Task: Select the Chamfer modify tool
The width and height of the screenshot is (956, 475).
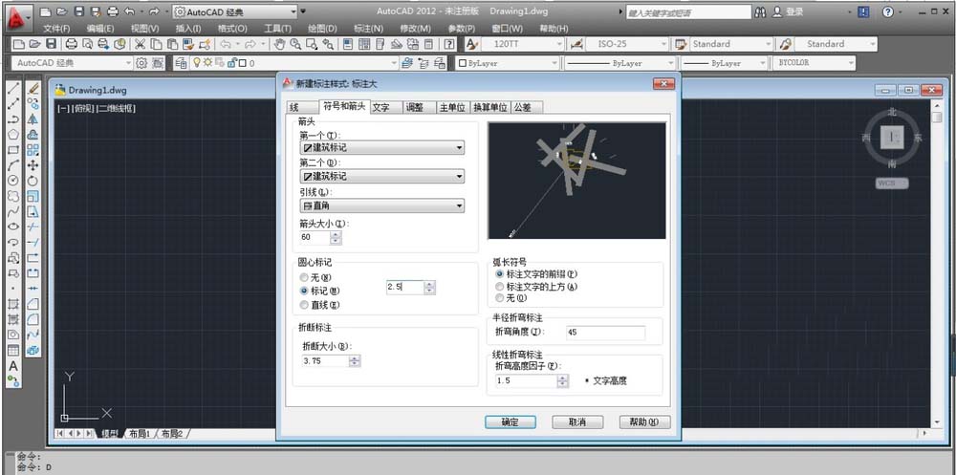Action: point(33,304)
